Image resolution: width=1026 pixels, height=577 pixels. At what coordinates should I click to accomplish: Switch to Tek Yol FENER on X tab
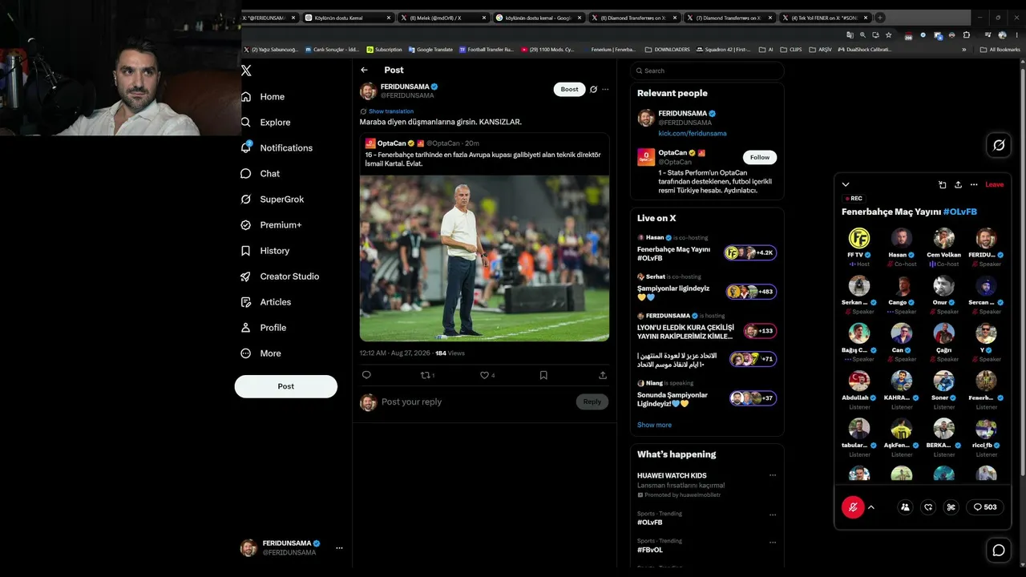825,18
